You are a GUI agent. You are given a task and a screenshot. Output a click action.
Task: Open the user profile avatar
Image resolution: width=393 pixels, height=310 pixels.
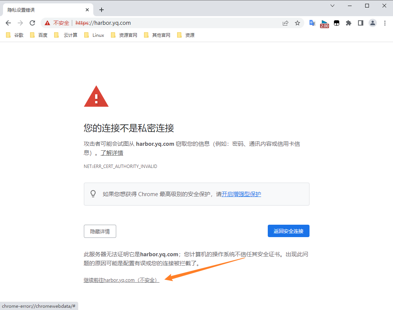point(373,23)
